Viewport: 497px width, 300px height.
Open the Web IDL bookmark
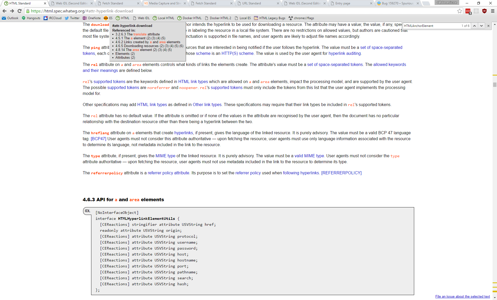(x=141, y=18)
